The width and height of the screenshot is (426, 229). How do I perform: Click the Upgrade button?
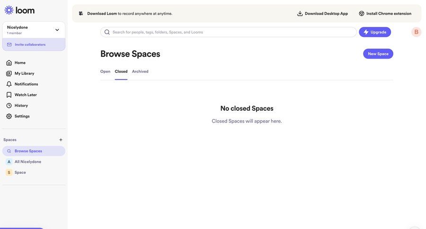[x=374, y=32]
